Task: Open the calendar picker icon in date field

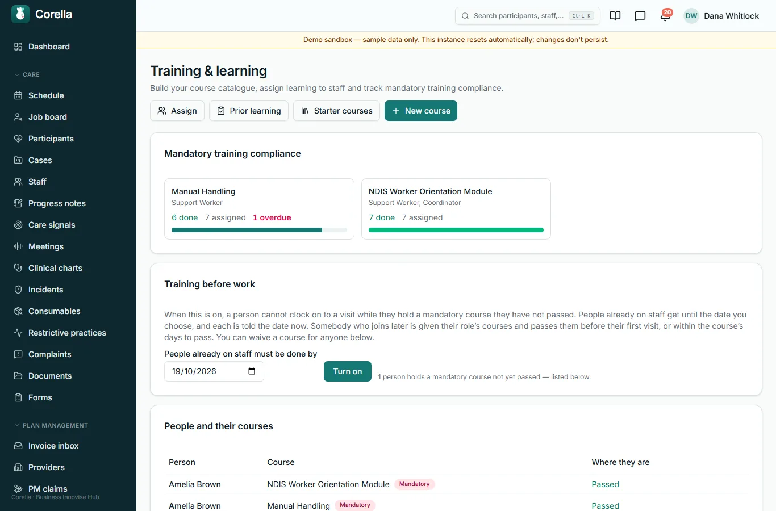Action: click(x=252, y=371)
